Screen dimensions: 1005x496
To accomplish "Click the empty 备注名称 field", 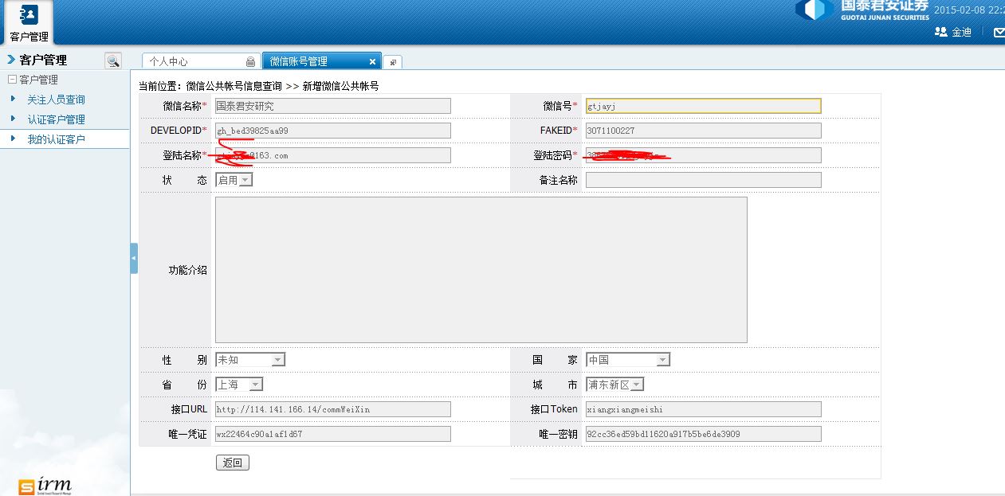I will [x=703, y=180].
